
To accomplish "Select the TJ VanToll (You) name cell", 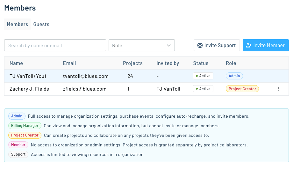I will tap(28, 76).
